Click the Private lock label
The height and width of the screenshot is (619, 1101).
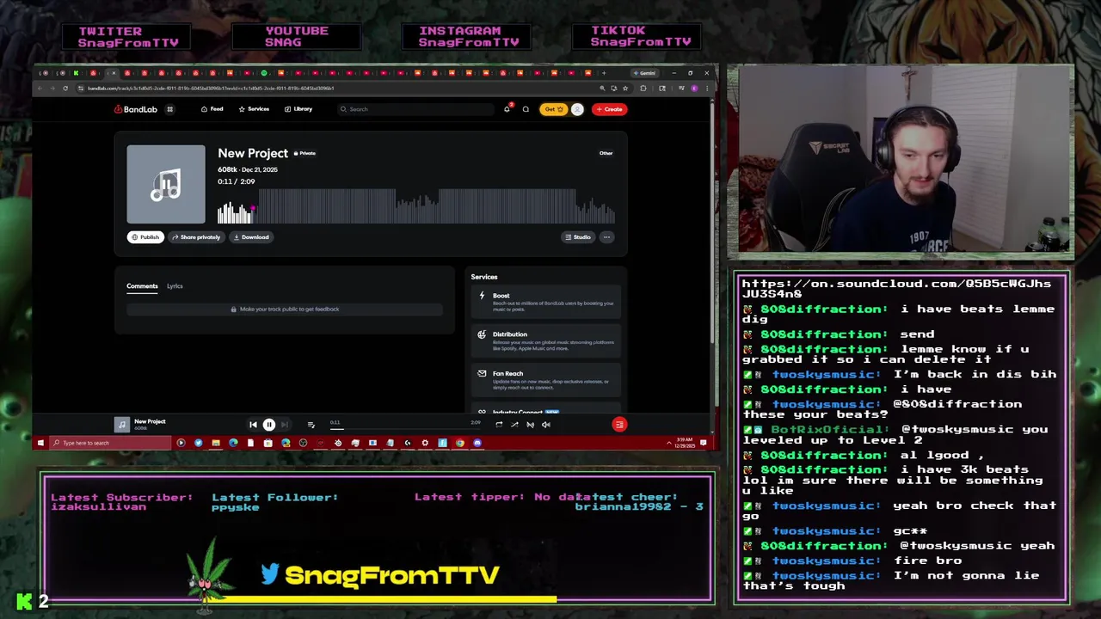304,153
